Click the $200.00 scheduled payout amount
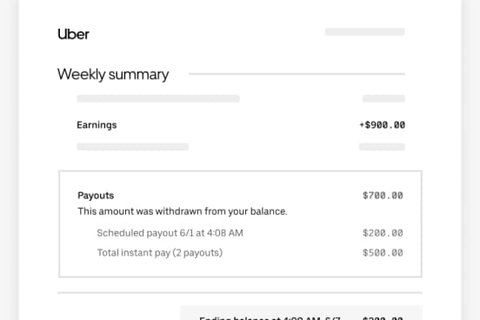 tap(383, 233)
